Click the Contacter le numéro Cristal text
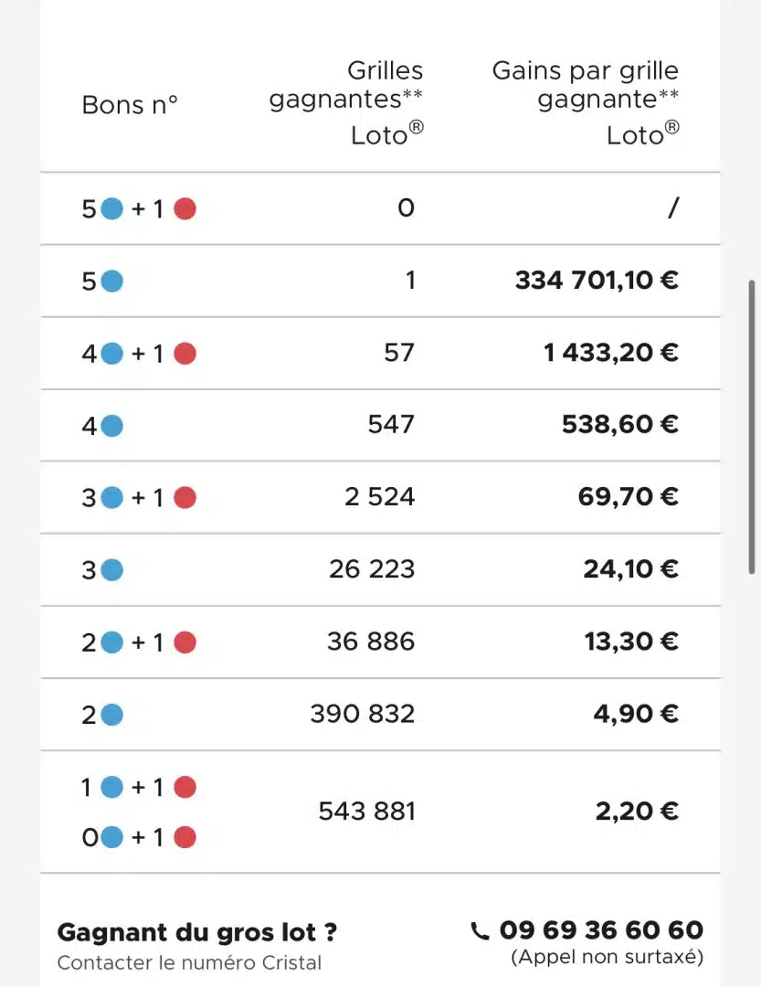761x987 pixels. 189,962
